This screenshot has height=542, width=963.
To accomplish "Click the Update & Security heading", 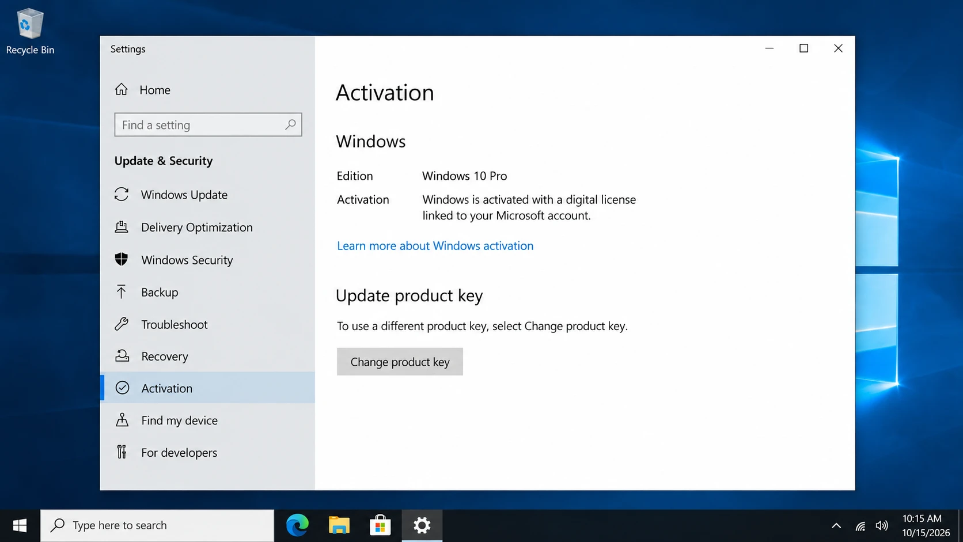I will coord(164,161).
